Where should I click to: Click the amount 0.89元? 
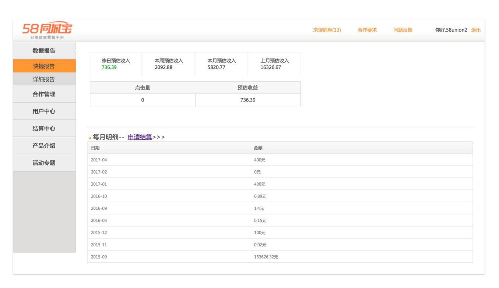pos(260,196)
